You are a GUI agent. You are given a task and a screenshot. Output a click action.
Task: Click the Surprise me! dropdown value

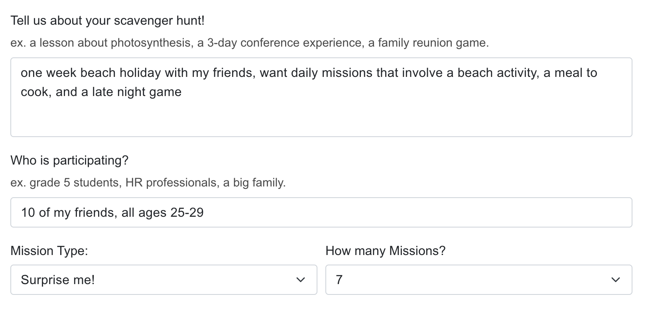[58, 280]
